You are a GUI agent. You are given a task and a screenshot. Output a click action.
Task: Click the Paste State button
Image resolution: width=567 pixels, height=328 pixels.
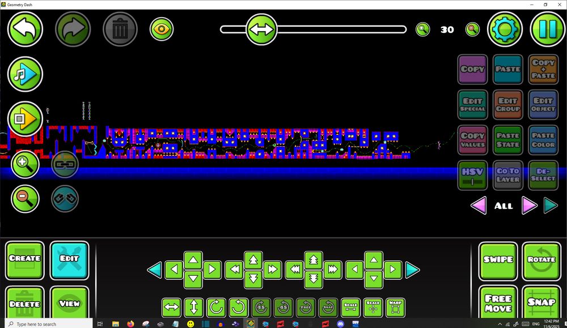[507, 140]
